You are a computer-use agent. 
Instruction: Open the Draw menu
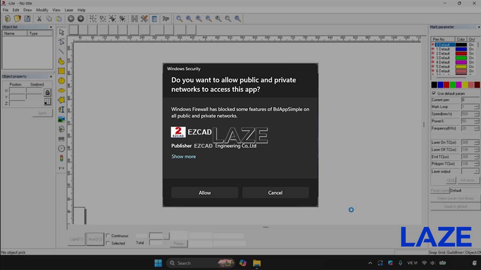click(x=28, y=10)
